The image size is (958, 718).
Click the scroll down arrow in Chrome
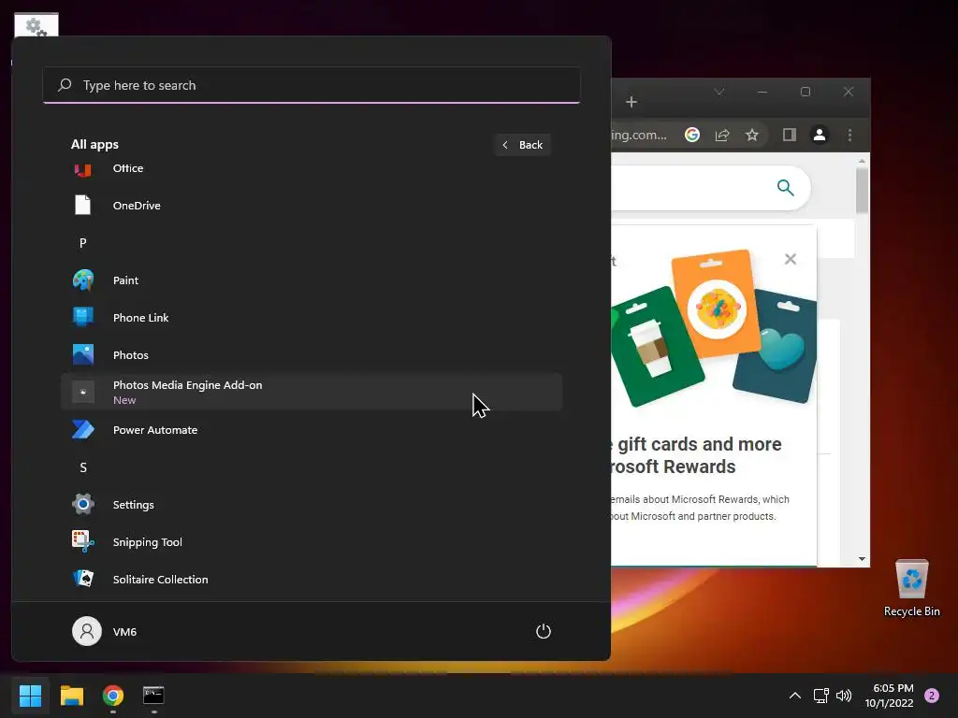point(862,559)
